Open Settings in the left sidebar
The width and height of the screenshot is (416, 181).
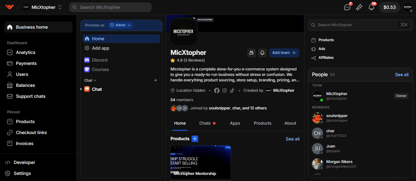pos(38,173)
